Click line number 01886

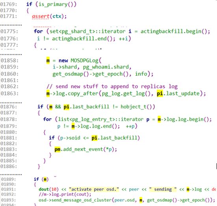(8, 166)
